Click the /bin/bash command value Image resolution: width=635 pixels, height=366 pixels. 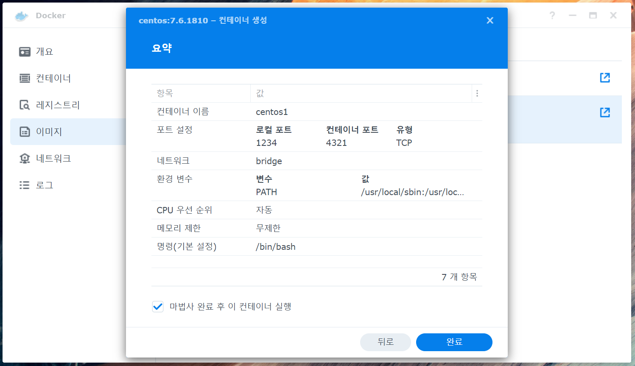click(276, 247)
